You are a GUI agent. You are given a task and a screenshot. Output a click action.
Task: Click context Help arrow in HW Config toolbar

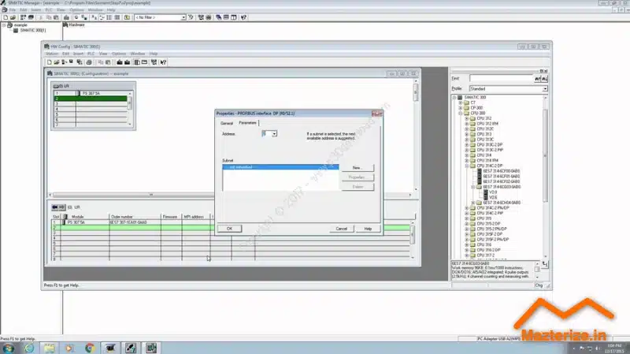(x=163, y=62)
